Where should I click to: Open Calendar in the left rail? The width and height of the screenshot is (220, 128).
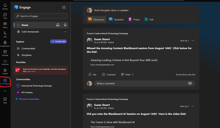[5, 53]
